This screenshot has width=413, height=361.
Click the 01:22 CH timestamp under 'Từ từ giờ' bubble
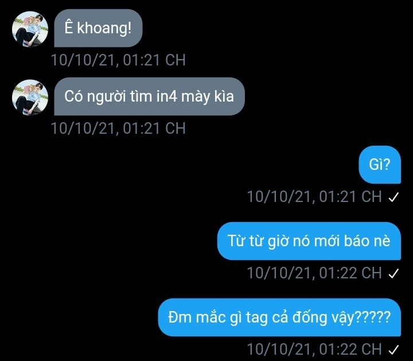pyautogui.click(x=314, y=273)
